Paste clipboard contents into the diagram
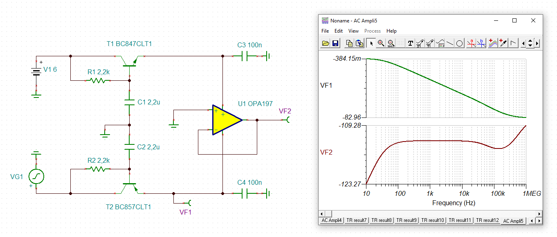 359,43
